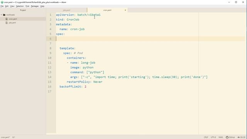Click the 'command:' key on line 13
Viewport: 247px width, 139px height.
[x=77, y=72]
